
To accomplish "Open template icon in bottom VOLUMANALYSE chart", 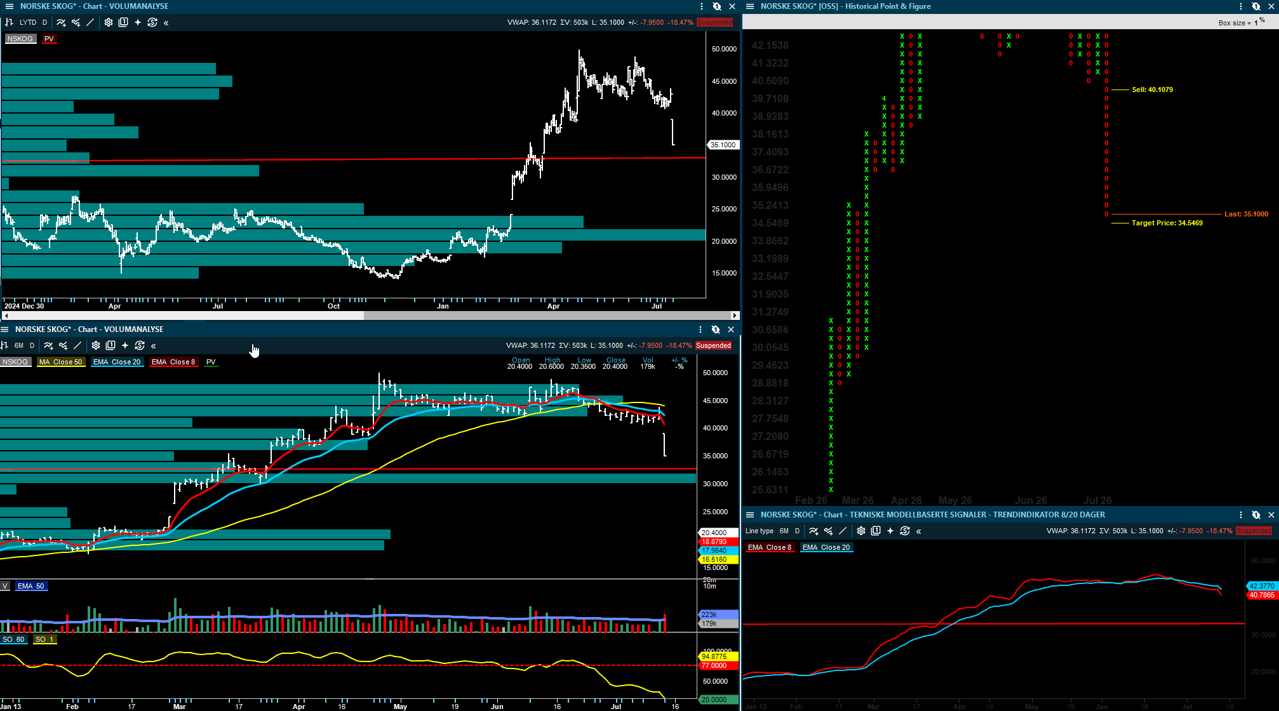I will pyautogui.click(x=110, y=345).
